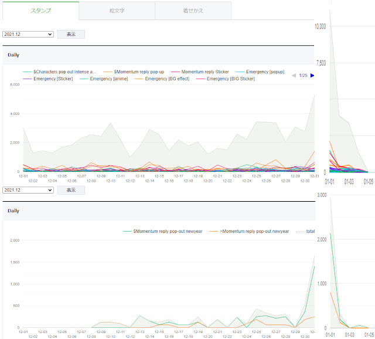Switch to the スタンプ tab
Image resolution: width=375 pixels, height=339 pixels.
(40, 11)
